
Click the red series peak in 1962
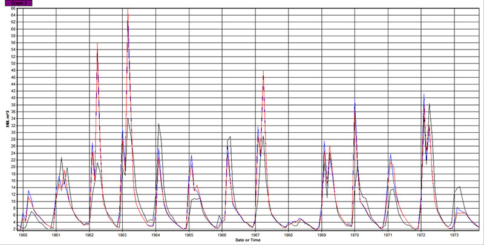97,43
